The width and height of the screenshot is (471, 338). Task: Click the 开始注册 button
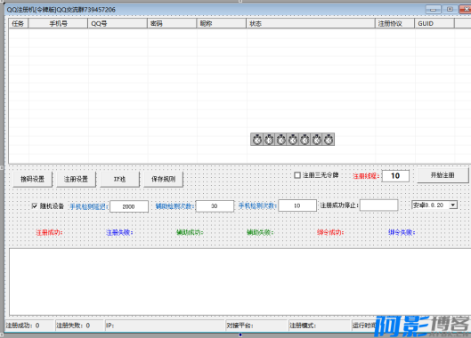click(x=443, y=175)
